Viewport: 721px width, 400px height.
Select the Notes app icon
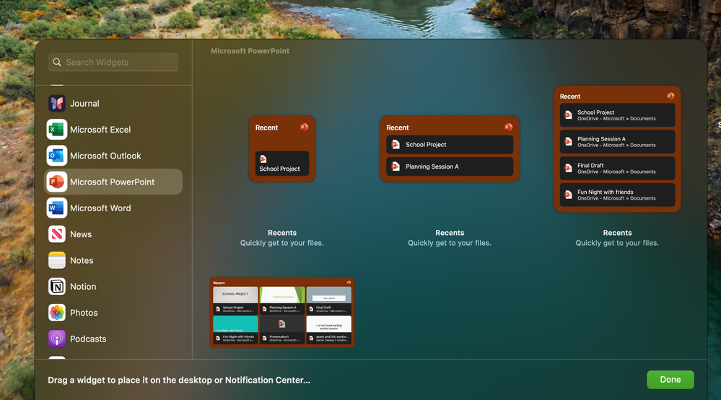(x=57, y=260)
